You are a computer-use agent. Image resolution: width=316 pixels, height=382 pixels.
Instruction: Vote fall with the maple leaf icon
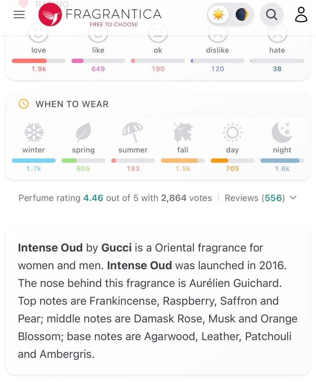183,132
